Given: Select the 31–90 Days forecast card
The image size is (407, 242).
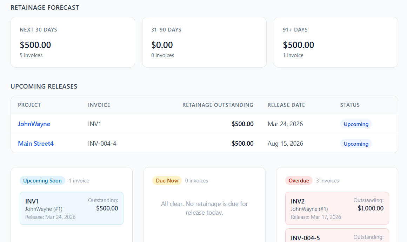Looking at the screenshot, I should [204, 42].
